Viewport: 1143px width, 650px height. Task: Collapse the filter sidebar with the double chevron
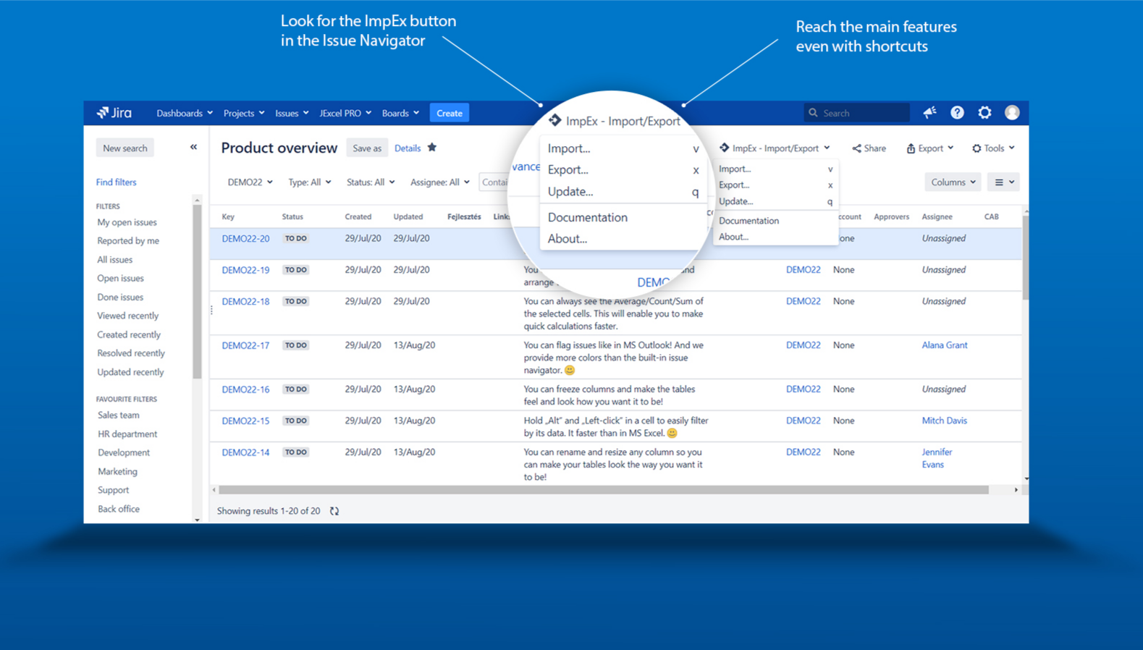pos(193,147)
